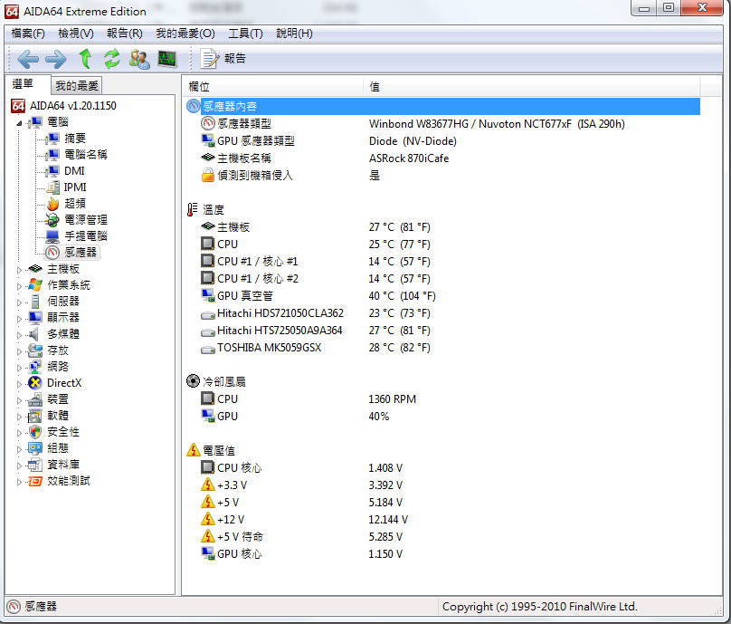
Task: Click the monitor icon for 顯示器
Action: coord(35,318)
